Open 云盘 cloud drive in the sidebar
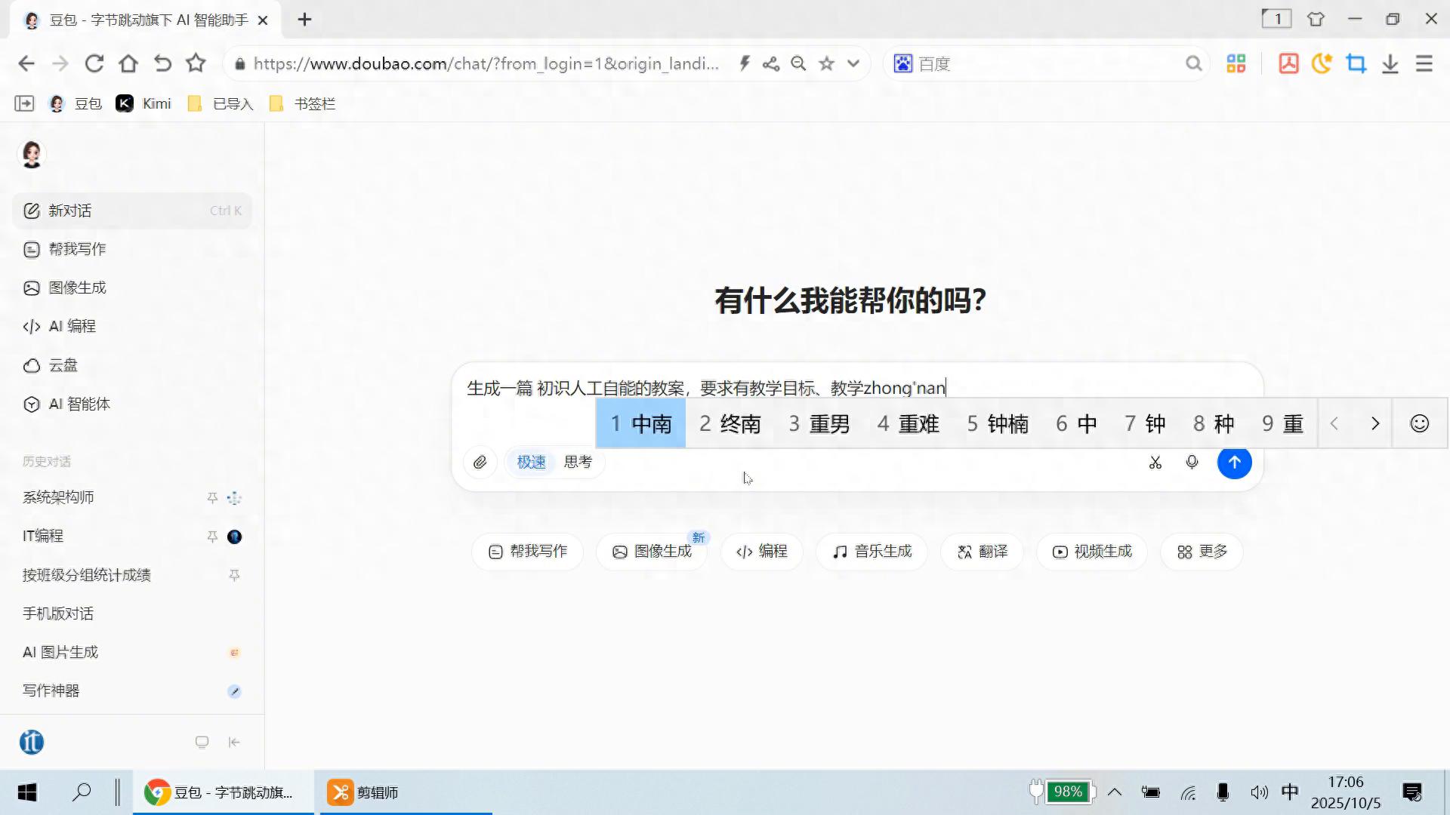This screenshot has height=815, width=1450. point(63,365)
